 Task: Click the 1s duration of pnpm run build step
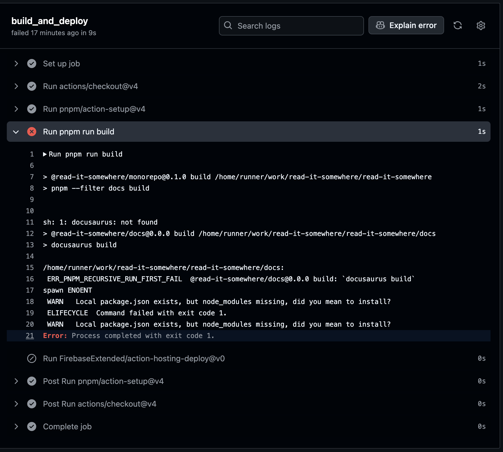(x=481, y=132)
